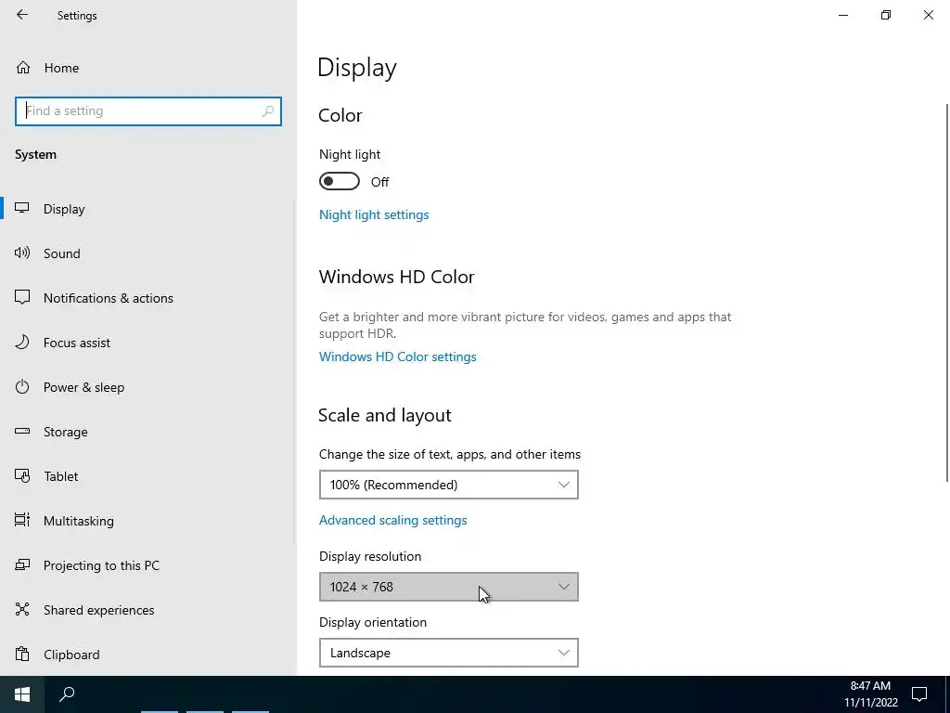Select Storage category

pos(66,432)
